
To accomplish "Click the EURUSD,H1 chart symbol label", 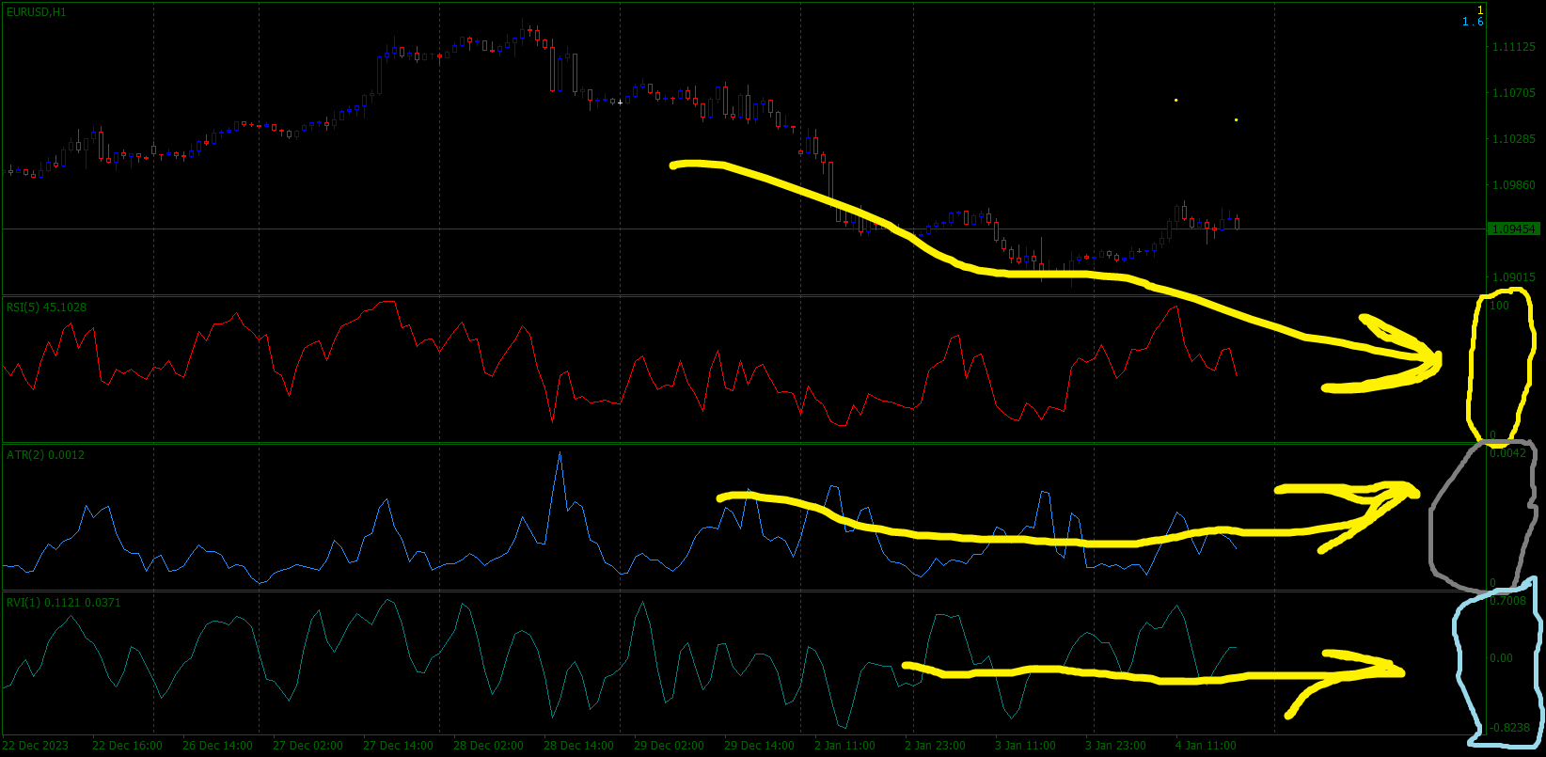I will coord(36,12).
